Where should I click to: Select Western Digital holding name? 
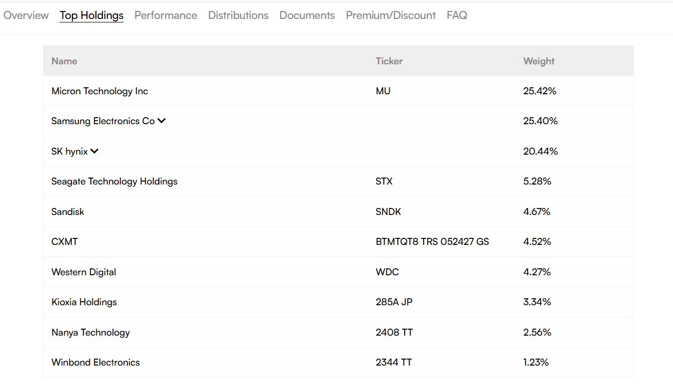[84, 272]
